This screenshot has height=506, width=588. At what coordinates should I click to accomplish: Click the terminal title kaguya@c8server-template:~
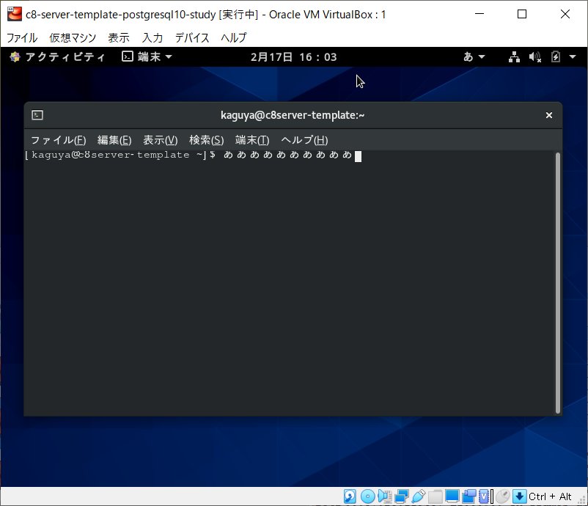point(293,115)
